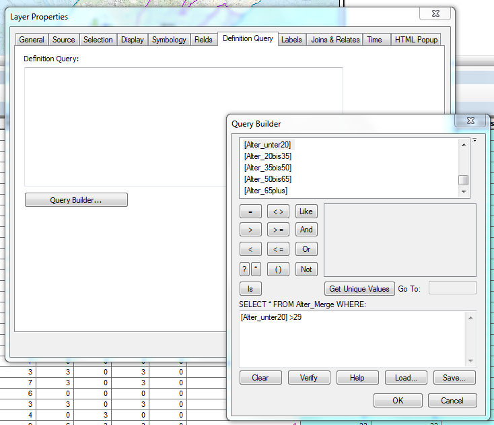The image size is (494, 425).
Task: Open the Joins & Relates tab
Action: [x=335, y=40]
